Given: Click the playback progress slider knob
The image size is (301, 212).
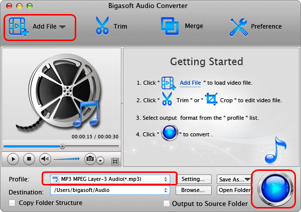Looking at the screenshot, I should pos(62,146).
